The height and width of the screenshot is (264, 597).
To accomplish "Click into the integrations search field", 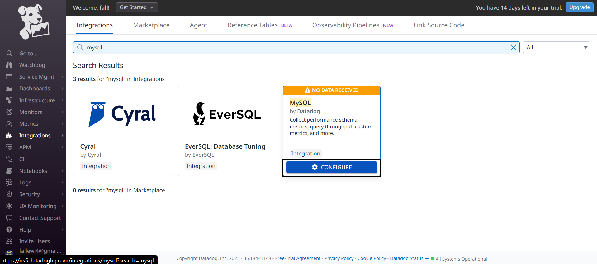I will pos(296,47).
